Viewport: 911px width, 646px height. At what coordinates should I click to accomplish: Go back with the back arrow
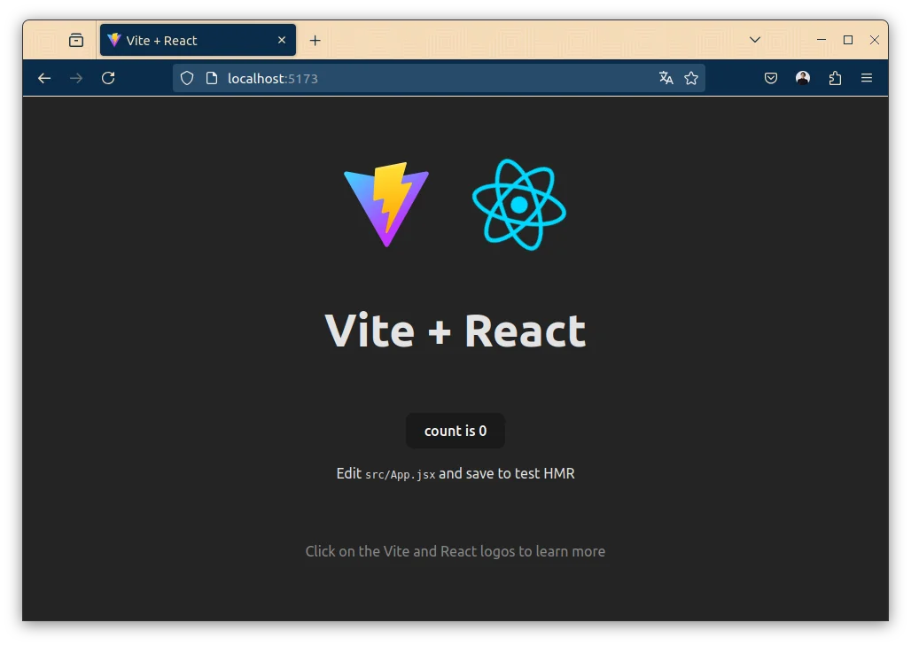coord(44,78)
